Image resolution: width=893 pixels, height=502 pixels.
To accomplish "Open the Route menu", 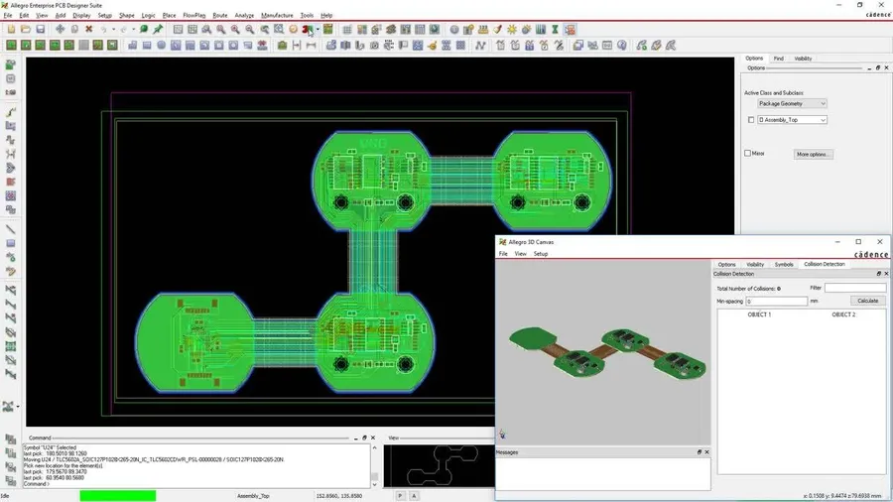I will pos(220,15).
